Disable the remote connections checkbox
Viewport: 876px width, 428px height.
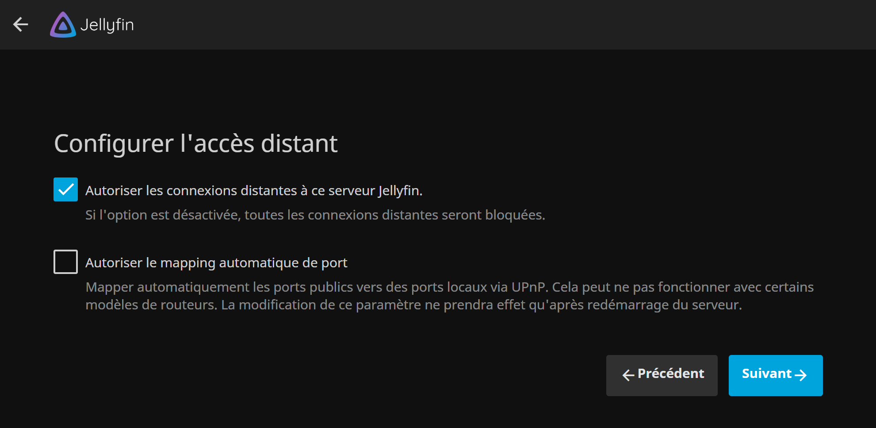(x=66, y=189)
